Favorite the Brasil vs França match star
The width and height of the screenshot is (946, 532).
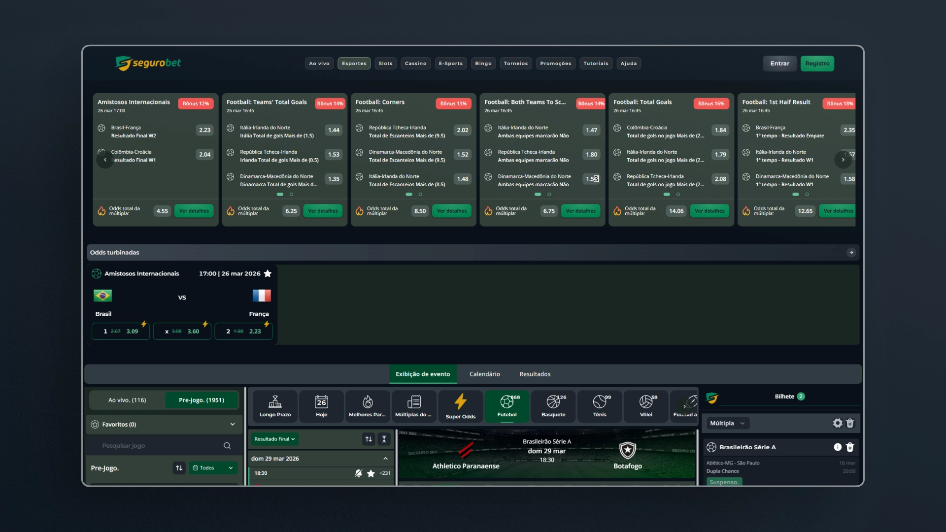[x=268, y=273]
